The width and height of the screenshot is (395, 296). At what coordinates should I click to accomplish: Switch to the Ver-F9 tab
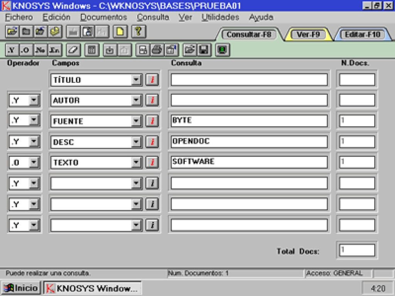click(x=308, y=34)
